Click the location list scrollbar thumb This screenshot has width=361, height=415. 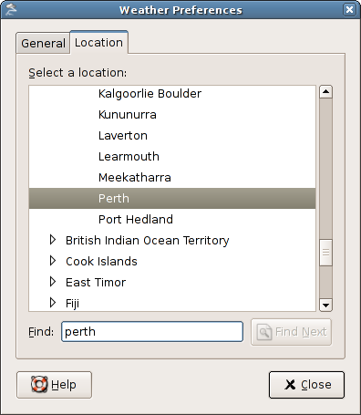(325, 253)
